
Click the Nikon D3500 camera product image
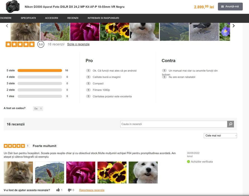(x=13, y=7)
